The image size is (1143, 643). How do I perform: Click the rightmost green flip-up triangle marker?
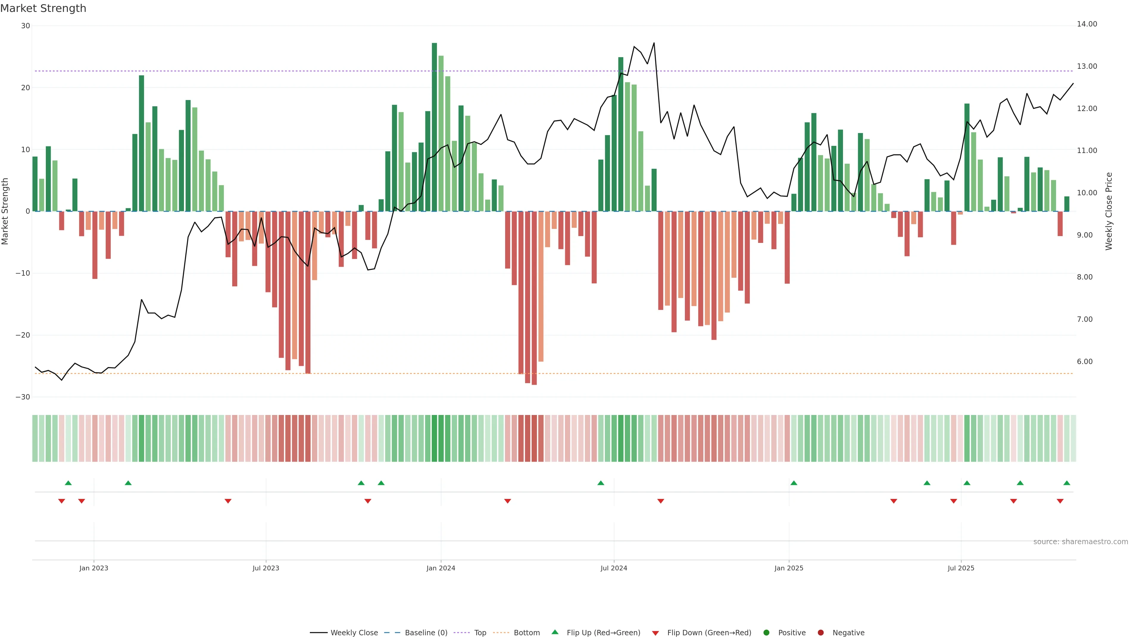(1067, 483)
